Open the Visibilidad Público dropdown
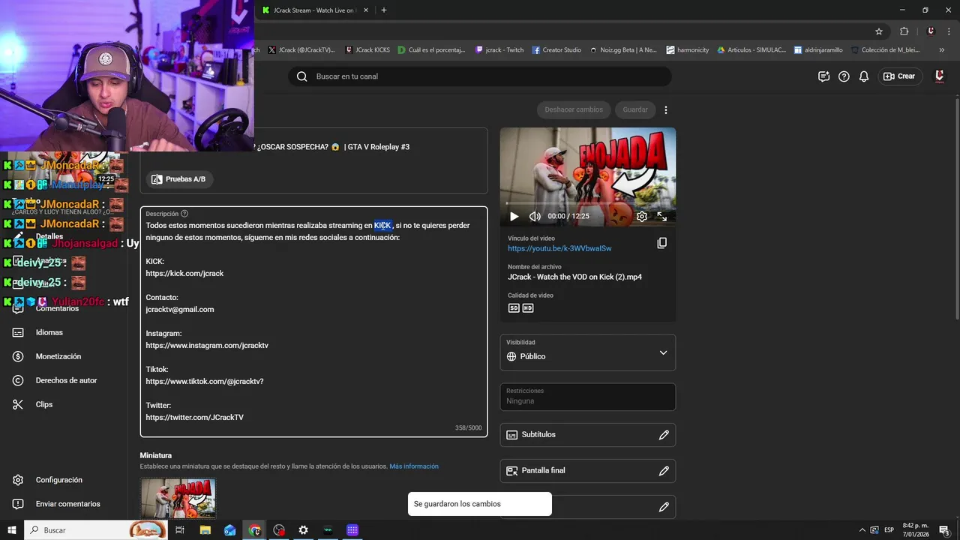The height and width of the screenshot is (540, 960). point(588,352)
